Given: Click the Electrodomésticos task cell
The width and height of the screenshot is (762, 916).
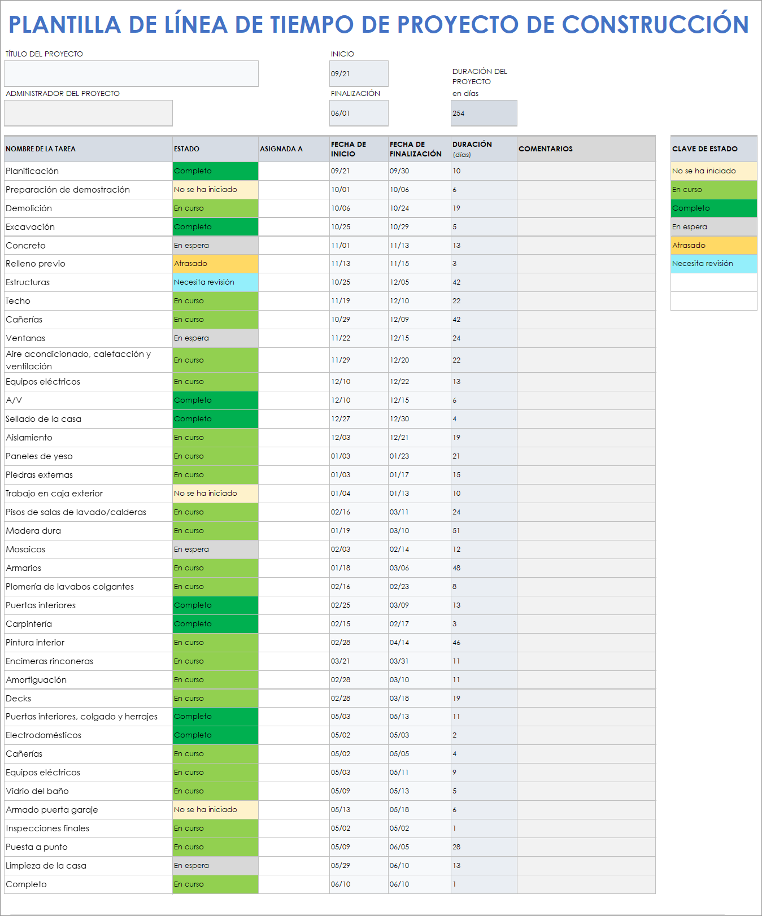Looking at the screenshot, I should [88, 735].
